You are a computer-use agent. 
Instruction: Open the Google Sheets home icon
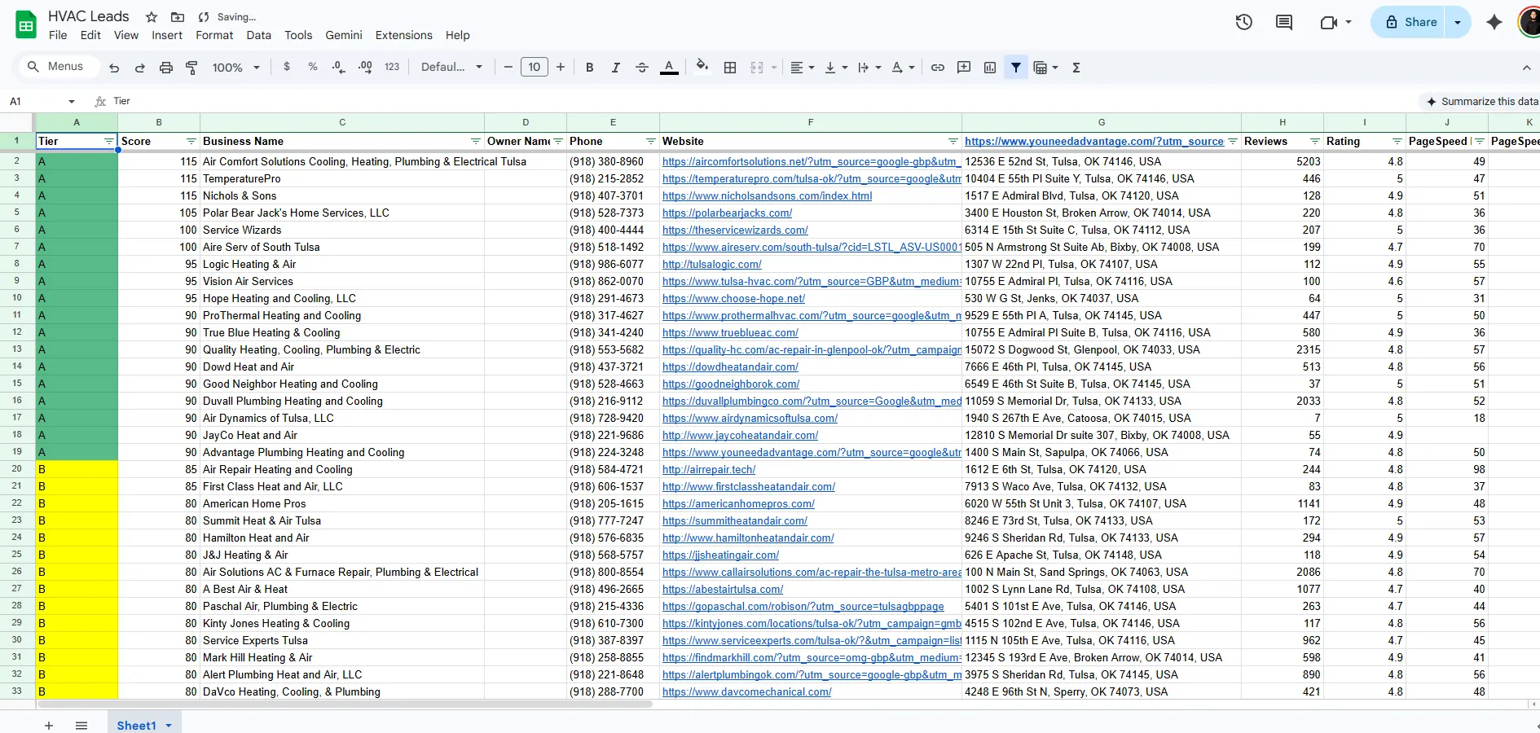coord(26,24)
